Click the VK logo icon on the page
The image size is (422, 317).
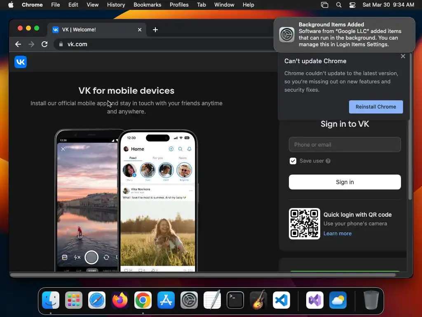point(21,62)
